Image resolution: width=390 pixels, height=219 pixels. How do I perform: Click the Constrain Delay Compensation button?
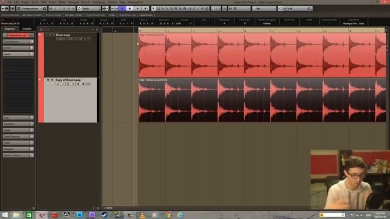pos(12,9)
